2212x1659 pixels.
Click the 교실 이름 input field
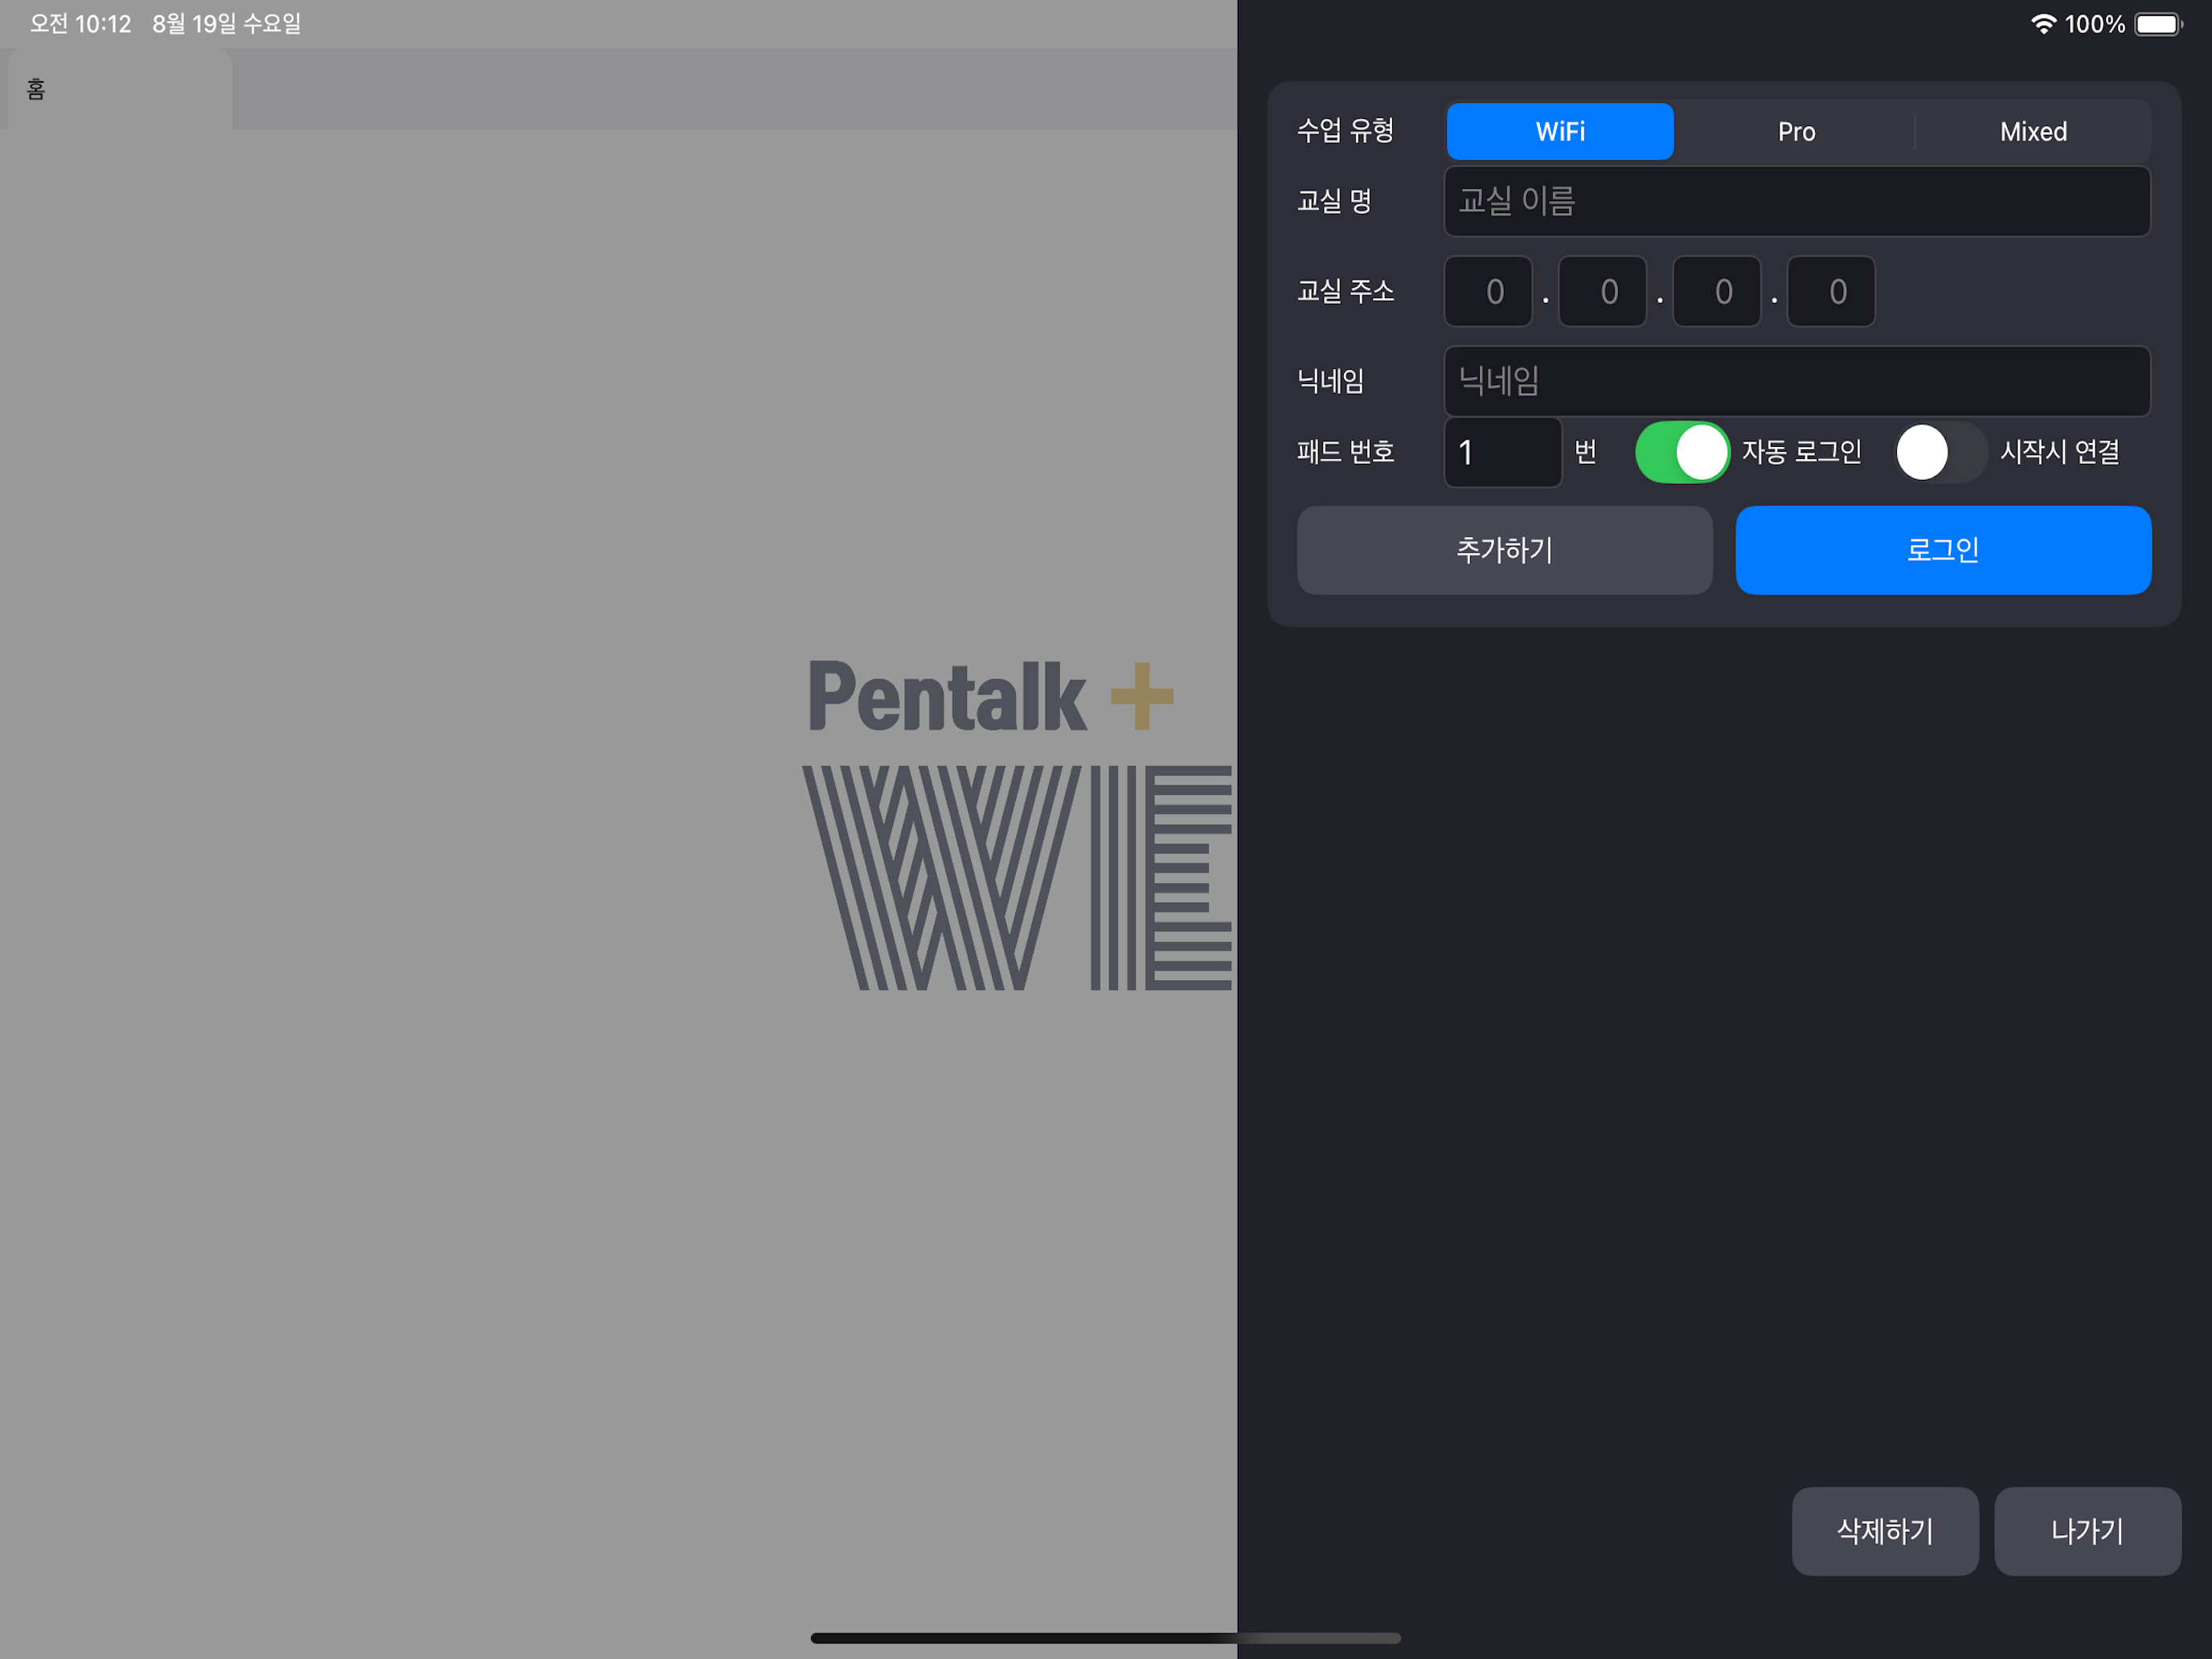(x=1797, y=201)
